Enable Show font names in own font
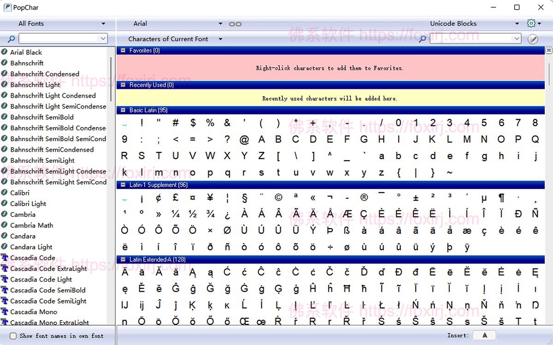Viewport: 553px width, 345px height. pos(13,336)
